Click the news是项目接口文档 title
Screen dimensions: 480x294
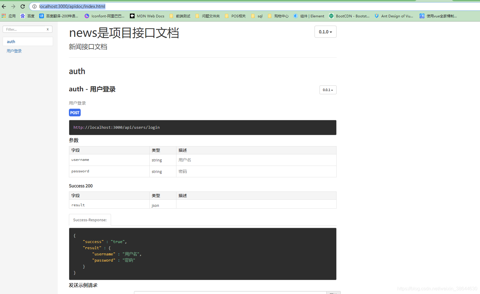tap(124, 33)
